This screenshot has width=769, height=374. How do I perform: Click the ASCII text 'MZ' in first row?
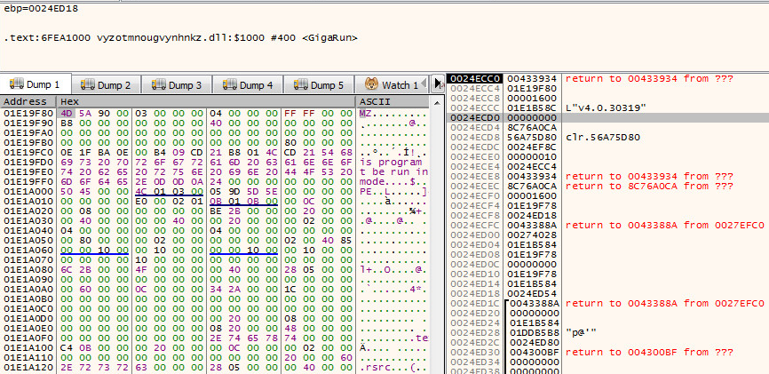pos(365,114)
